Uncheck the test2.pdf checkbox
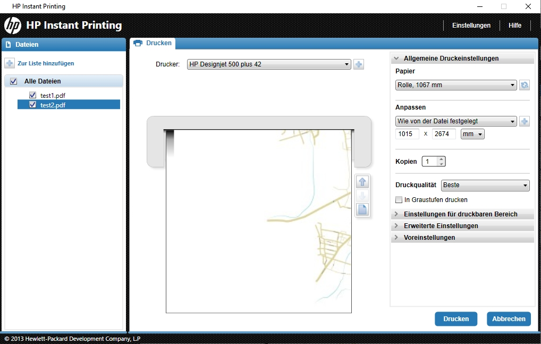 (32, 105)
